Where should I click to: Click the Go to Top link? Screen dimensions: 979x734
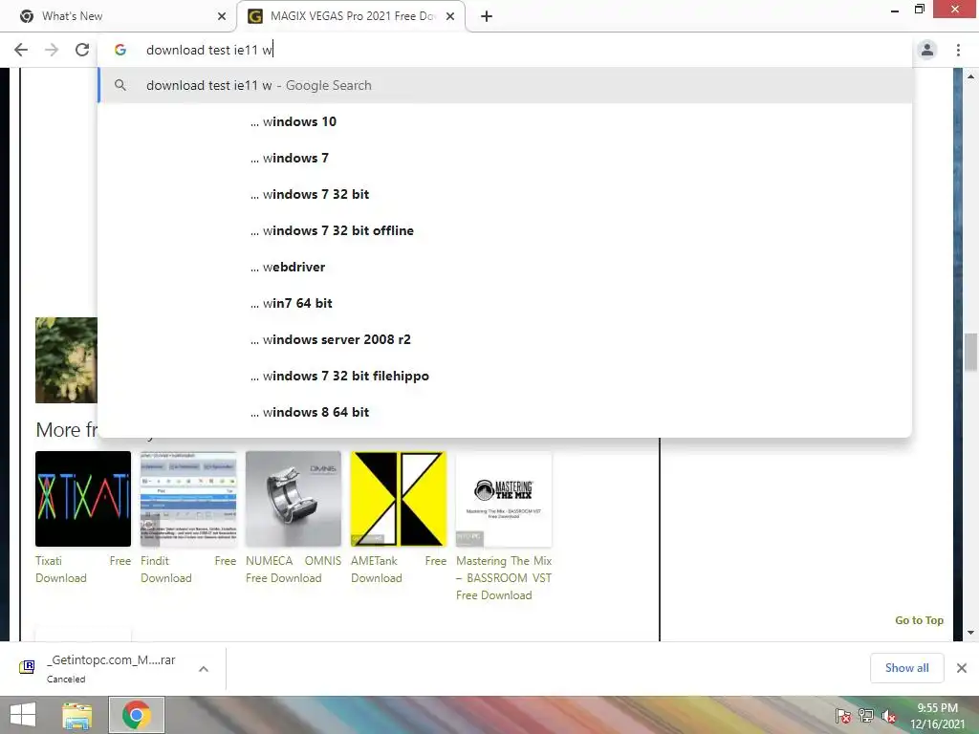coord(919,619)
